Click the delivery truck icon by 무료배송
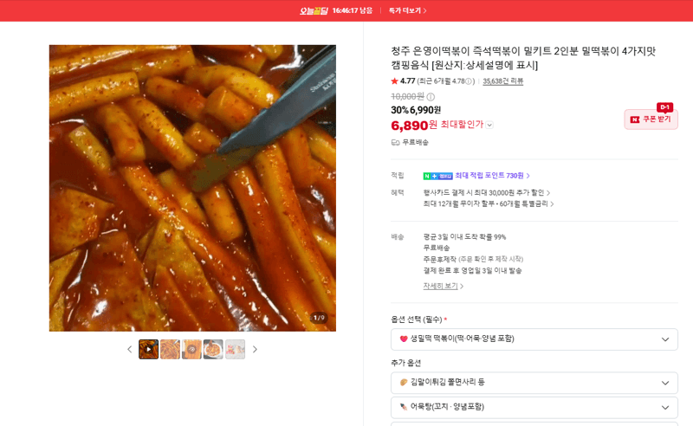Screen dimensions: 693x426 tap(396, 142)
